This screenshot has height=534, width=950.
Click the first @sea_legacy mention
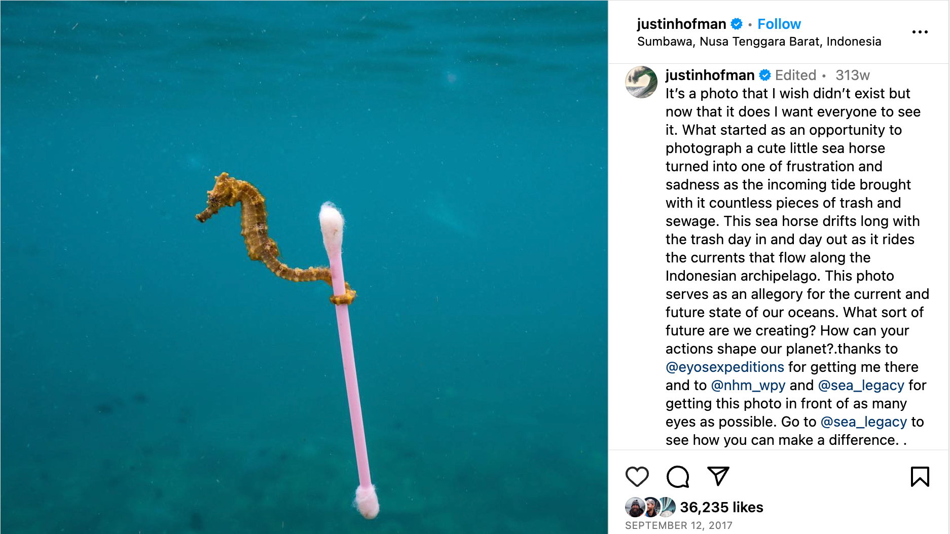click(861, 385)
